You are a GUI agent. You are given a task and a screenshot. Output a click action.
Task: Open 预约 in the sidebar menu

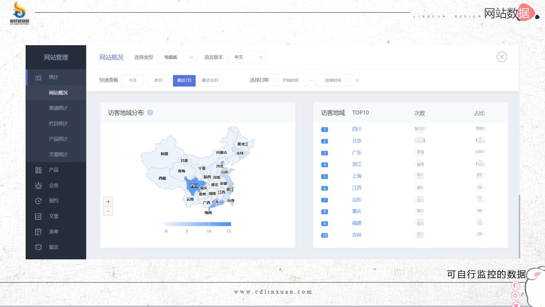[x=56, y=201]
